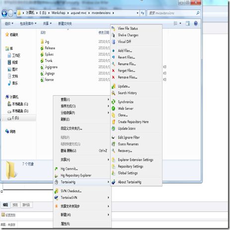Click the red X Forget Files icon
230x230 pixels.
pyautogui.click(x=113, y=71)
